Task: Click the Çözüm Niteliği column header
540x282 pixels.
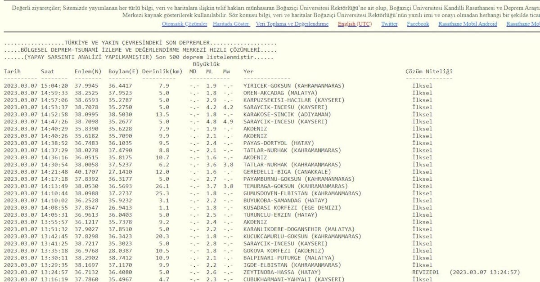Action: click(429, 72)
